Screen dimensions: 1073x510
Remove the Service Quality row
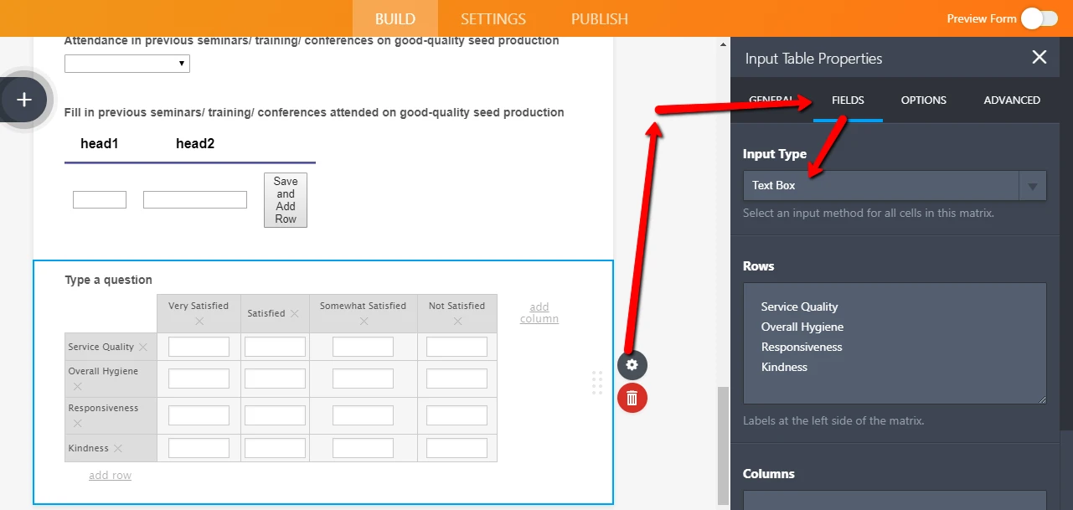143,347
